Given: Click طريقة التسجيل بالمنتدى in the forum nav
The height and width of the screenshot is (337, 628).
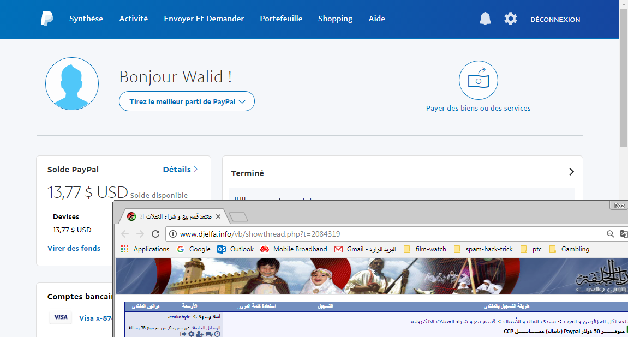Looking at the screenshot, I should tap(507, 306).
